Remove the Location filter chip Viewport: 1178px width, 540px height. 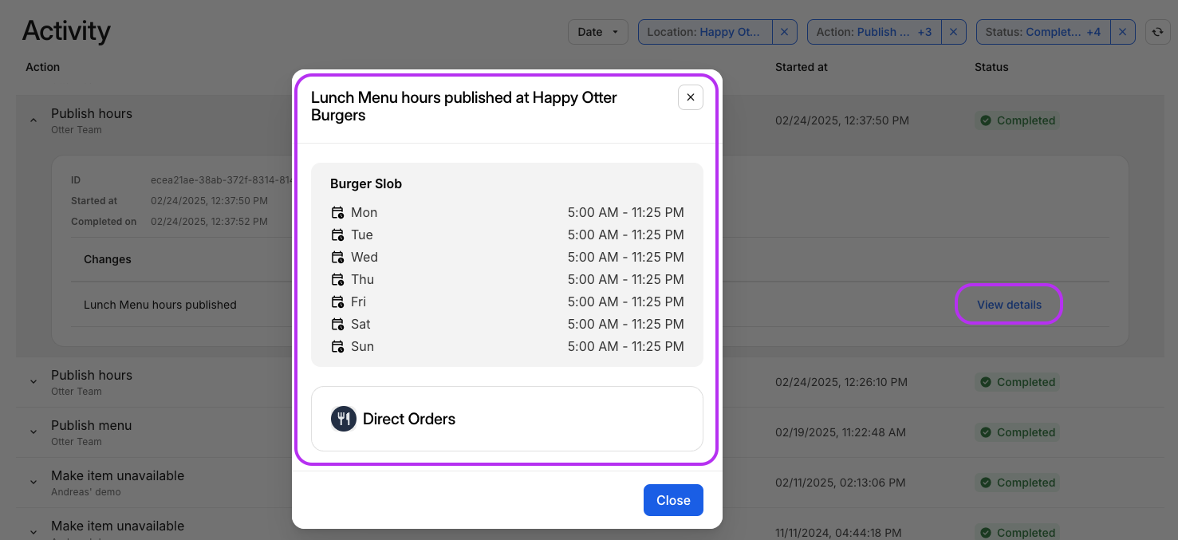(x=784, y=32)
